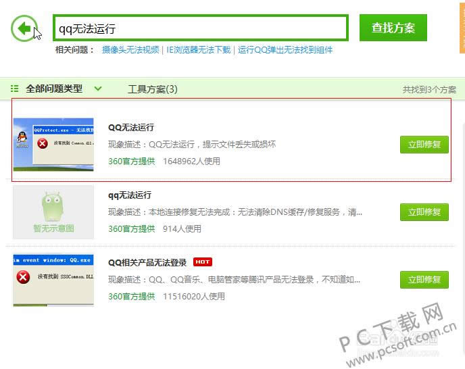This screenshot has height=369, width=465.
Task: Focus the search box containing qq无法运行
Action: point(201,28)
